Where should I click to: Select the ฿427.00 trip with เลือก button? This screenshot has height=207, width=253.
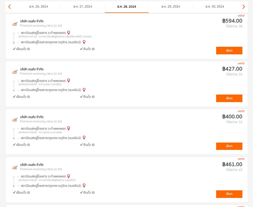point(229,98)
